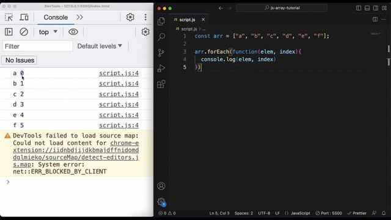Image resolution: width=391 pixels, height=220 pixels.
Task: Click the errors and warnings status counter
Action: click(x=167, y=213)
